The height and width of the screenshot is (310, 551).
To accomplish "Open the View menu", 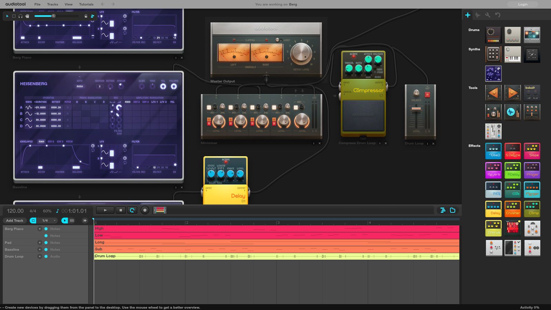I will [x=69, y=4].
